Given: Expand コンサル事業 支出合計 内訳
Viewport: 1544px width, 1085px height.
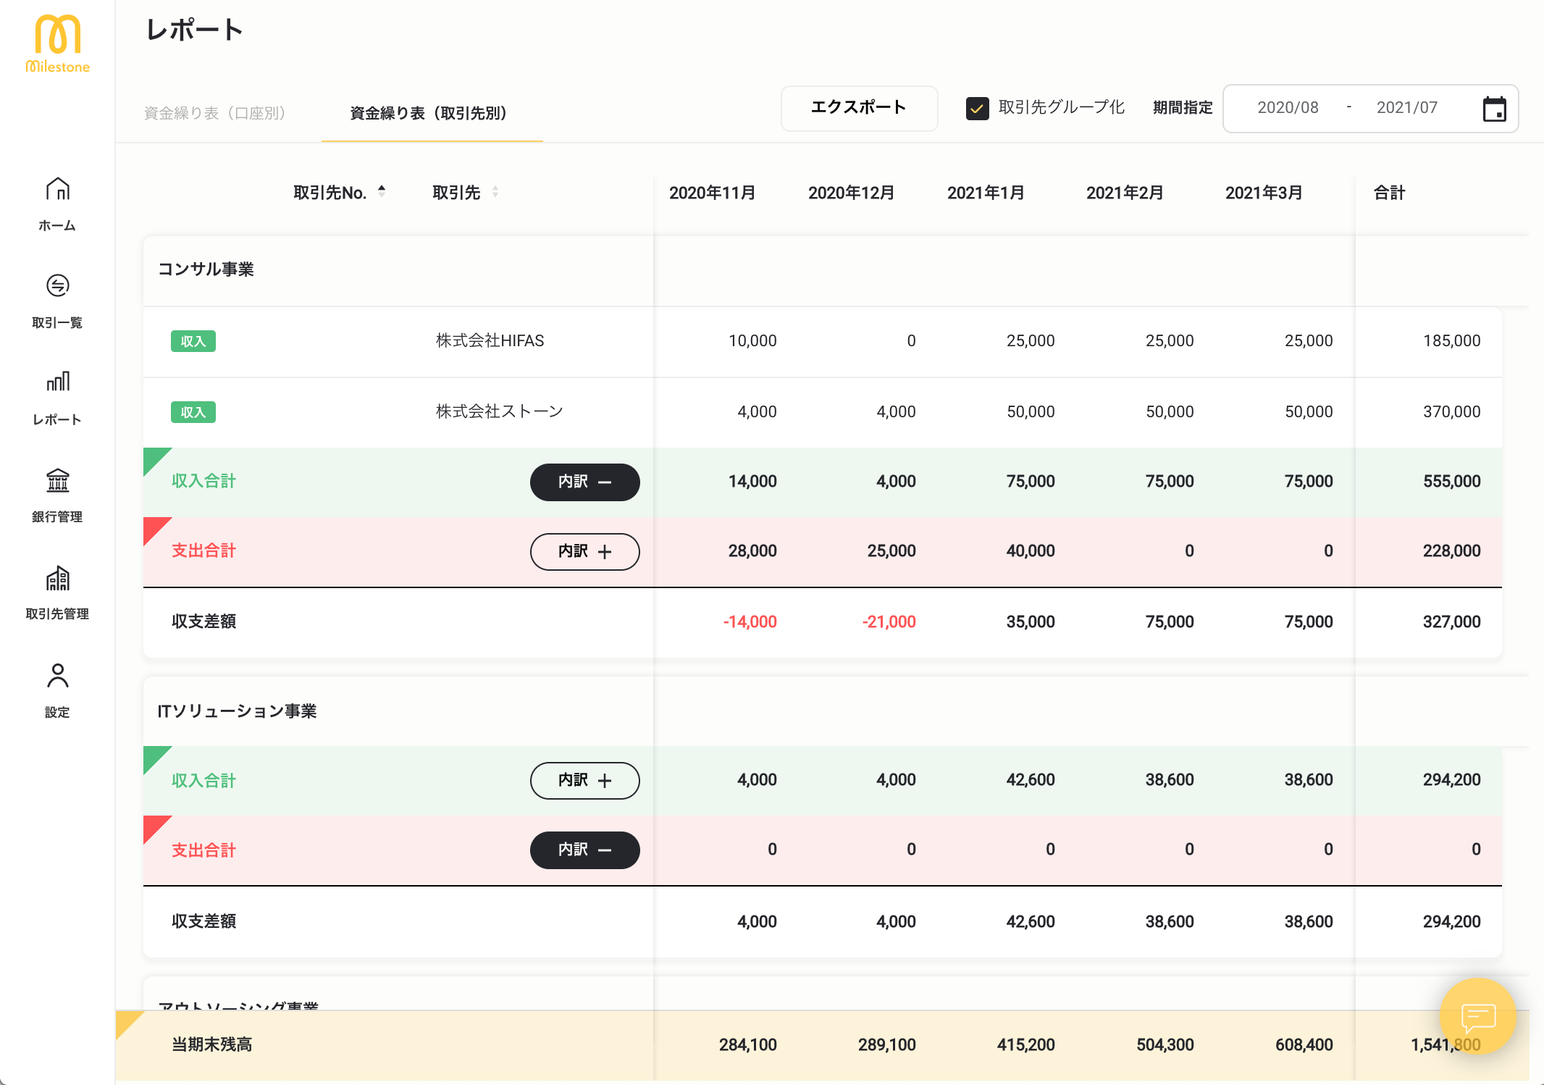Looking at the screenshot, I should point(585,551).
